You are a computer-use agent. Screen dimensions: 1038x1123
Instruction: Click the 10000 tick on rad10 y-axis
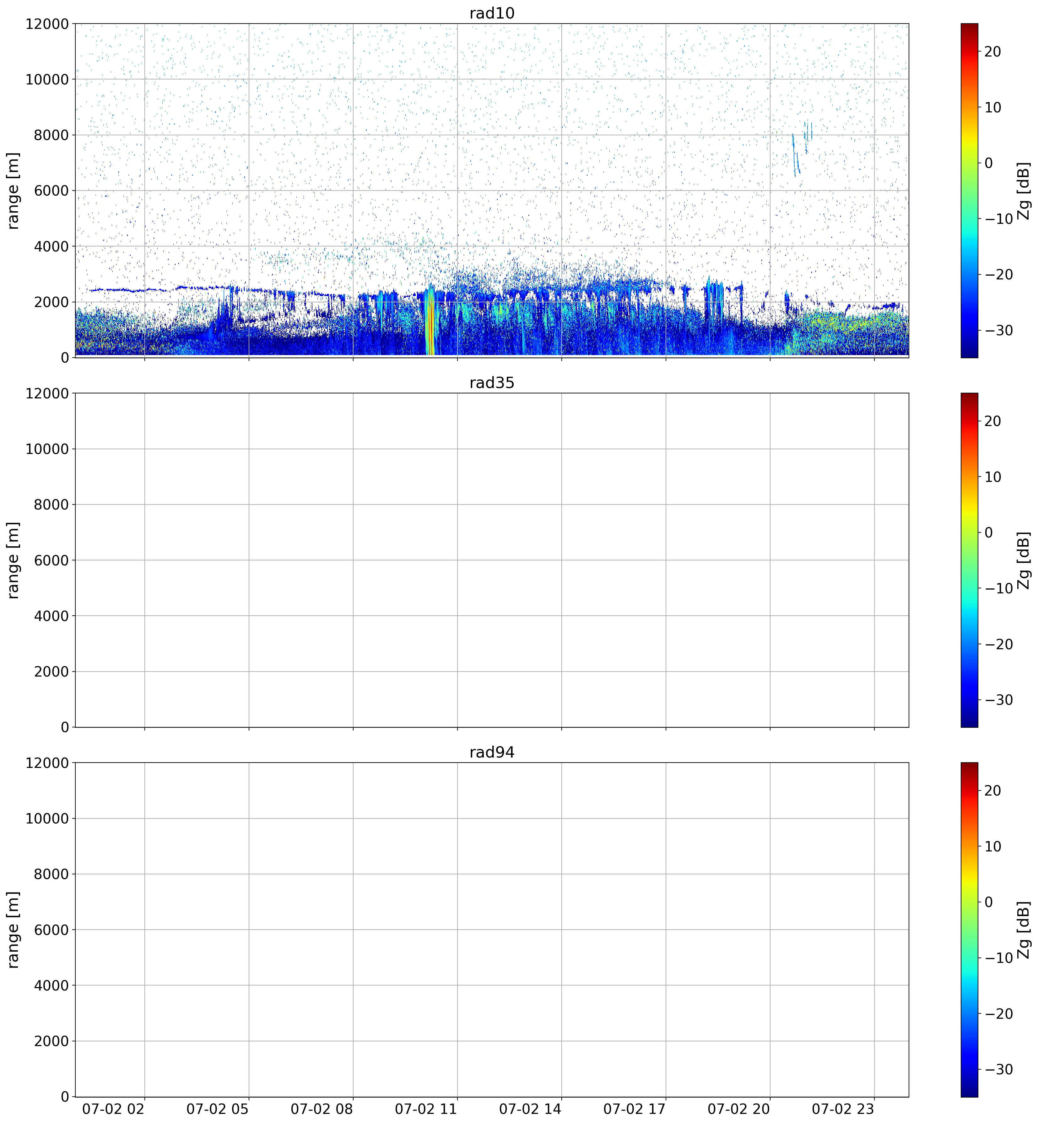pos(47,80)
